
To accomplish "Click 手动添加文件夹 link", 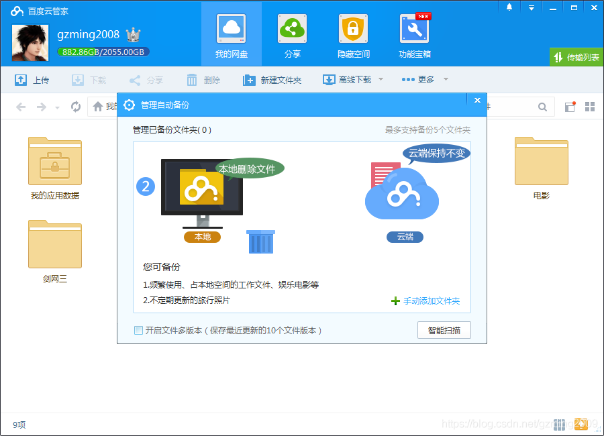I will click(x=425, y=301).
